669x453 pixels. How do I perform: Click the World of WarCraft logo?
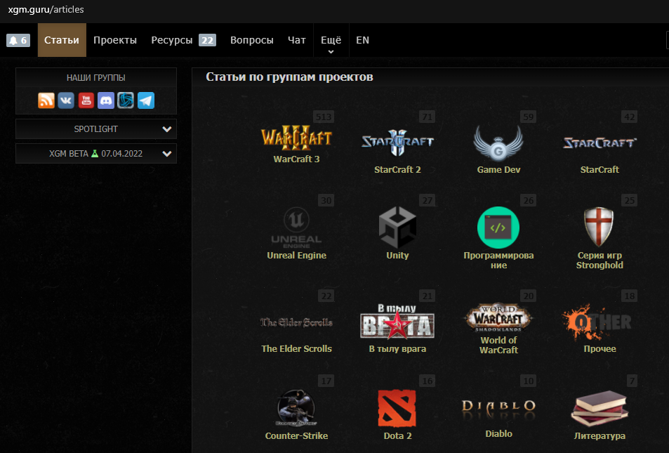(x=498, y=318)
